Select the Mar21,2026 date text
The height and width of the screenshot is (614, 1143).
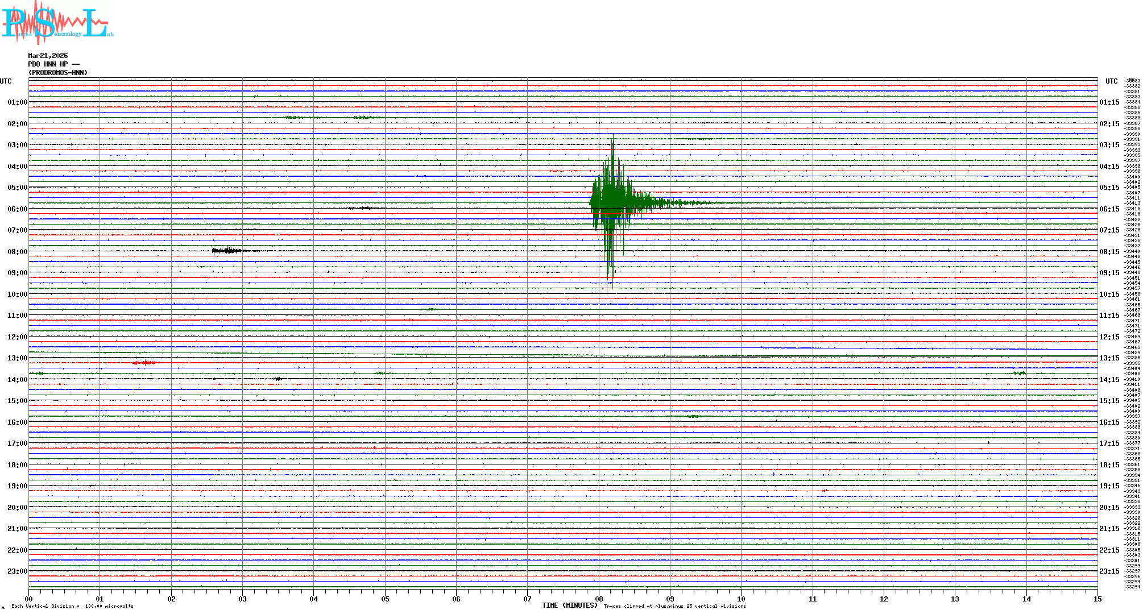(48, 56)
